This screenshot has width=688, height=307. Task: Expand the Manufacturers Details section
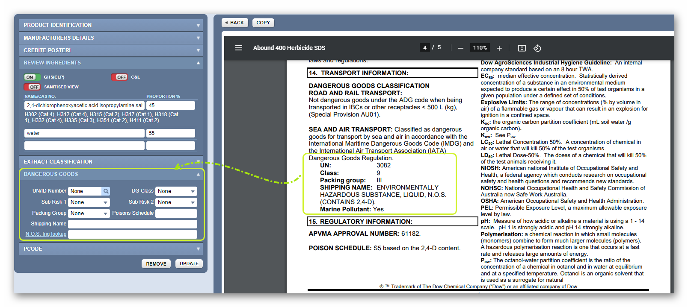pos(111,38)
